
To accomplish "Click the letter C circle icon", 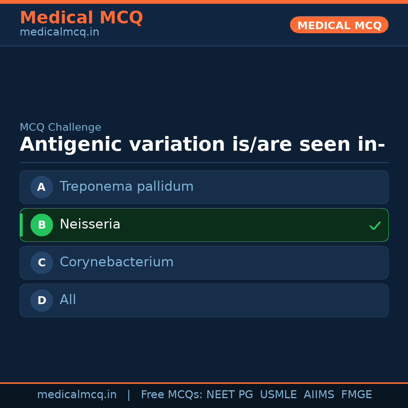I will (x=42, y=263).
